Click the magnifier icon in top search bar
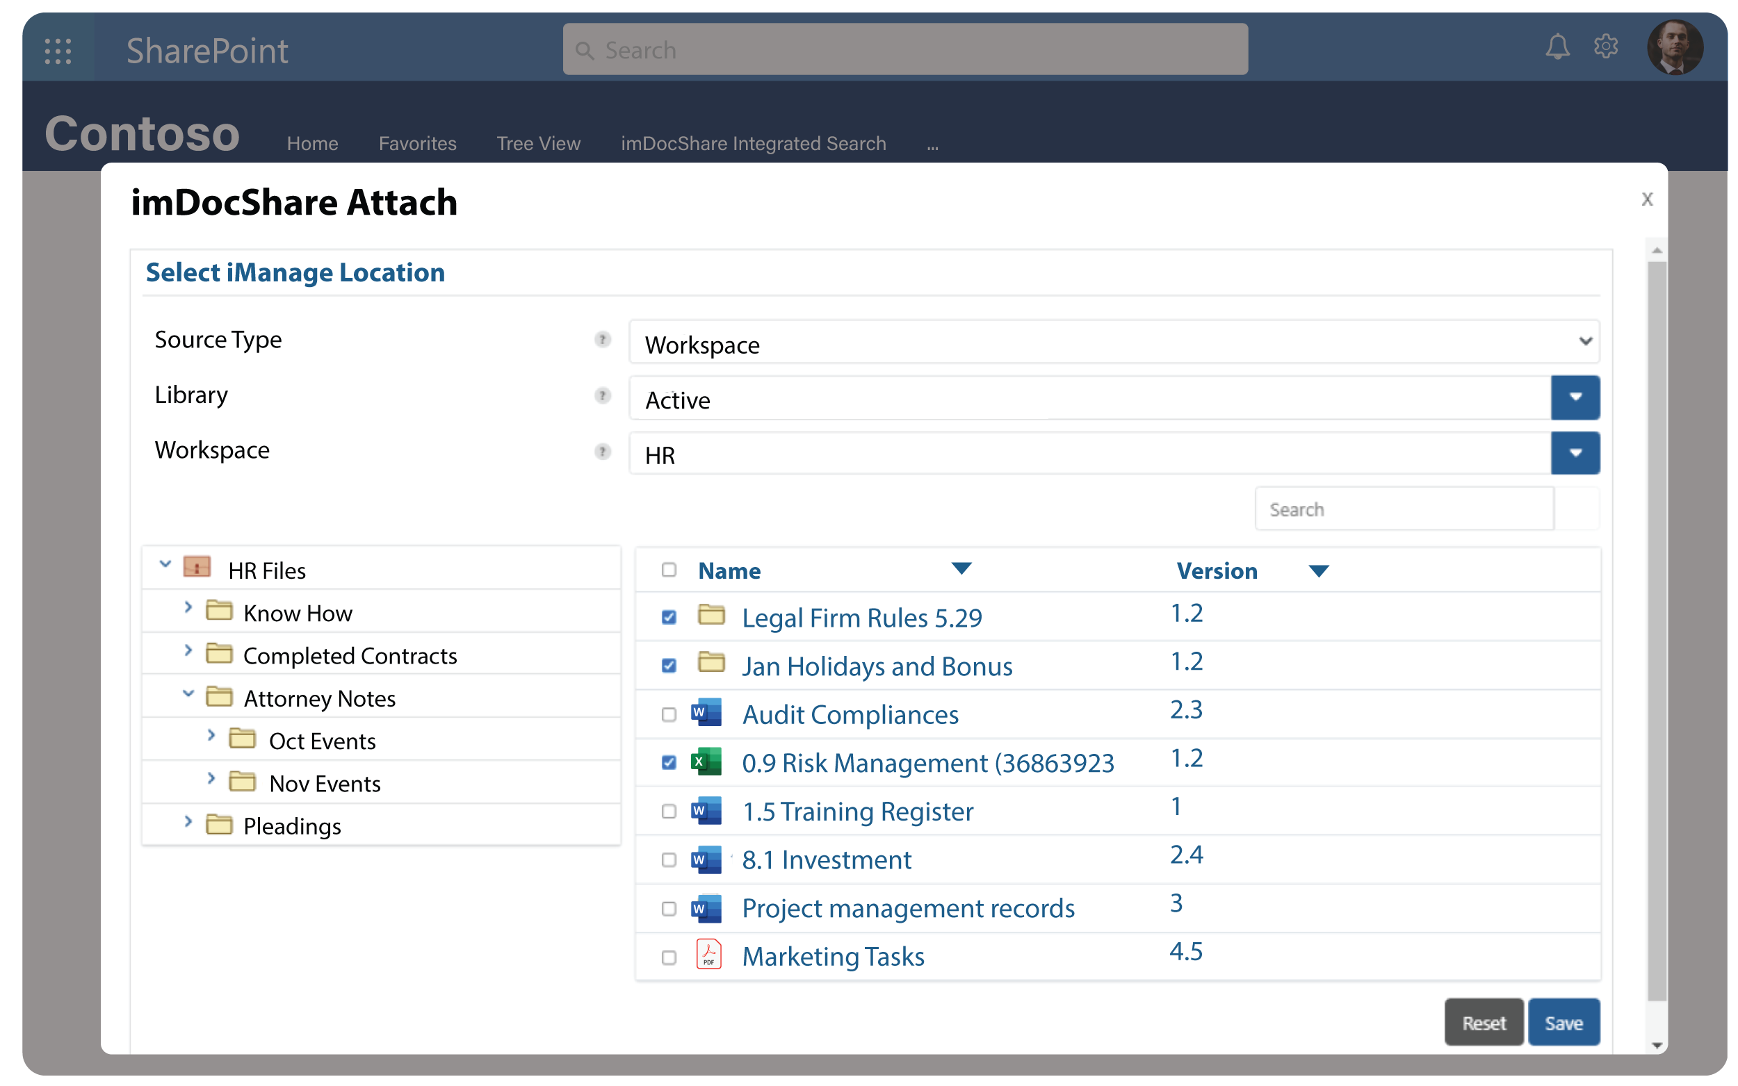This screenshot has width=1738, height=1086. click(585, 50)
